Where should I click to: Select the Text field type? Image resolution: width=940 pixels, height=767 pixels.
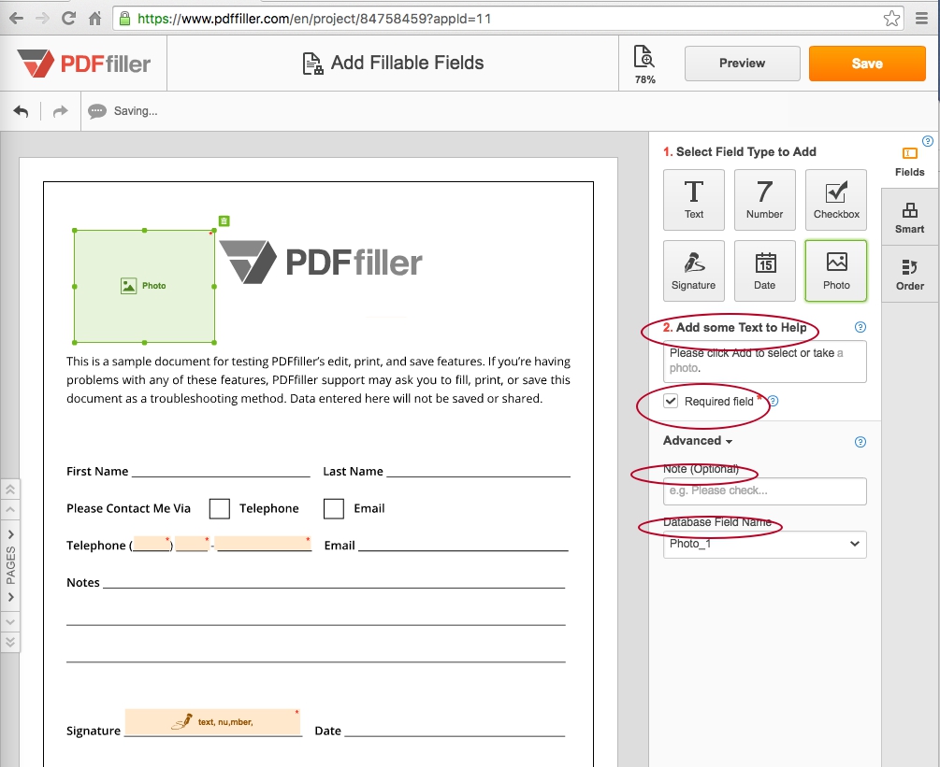point(694,200)
